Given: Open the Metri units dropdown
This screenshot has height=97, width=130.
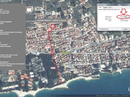Looking at the screenshot, I should 127,17.
